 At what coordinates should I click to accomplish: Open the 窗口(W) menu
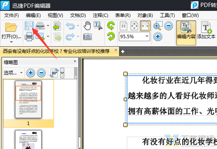(x=190, y=15)
